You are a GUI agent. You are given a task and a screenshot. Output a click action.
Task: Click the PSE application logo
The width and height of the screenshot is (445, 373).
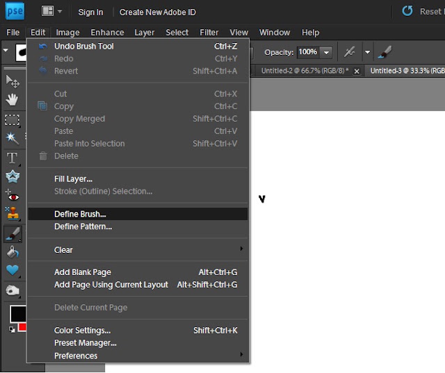[x=15, y=11]
